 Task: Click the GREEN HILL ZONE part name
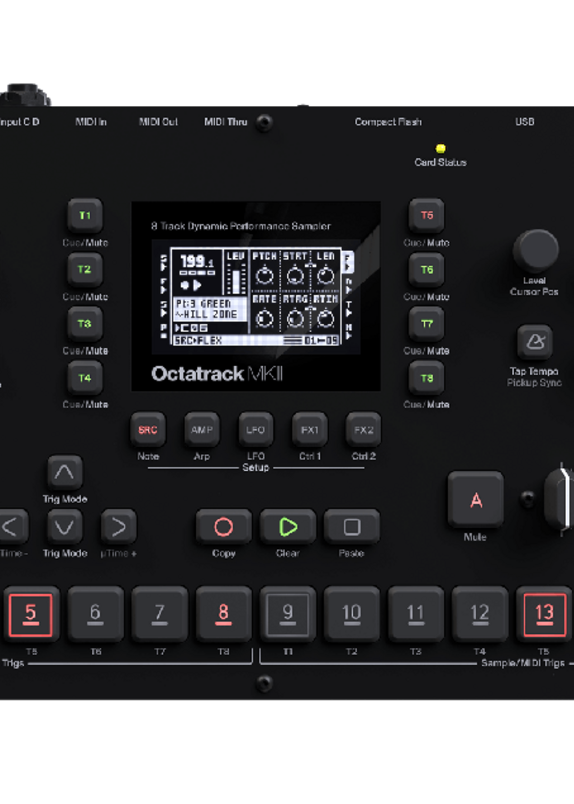coord(209,309)
